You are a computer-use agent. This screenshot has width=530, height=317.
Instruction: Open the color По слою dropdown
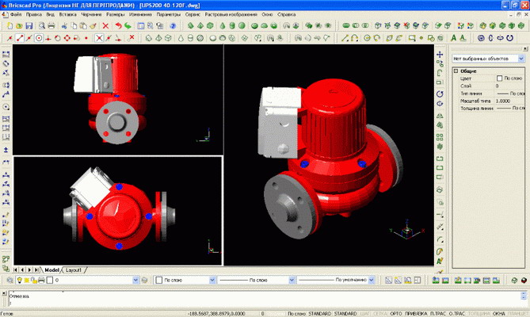tap(212, 281)
